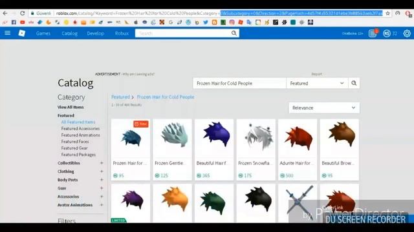Viewport: 414px width, 232px height.
Task: Click Frozen Hair for Cold People breadcrumb
Action: (166, 97)
